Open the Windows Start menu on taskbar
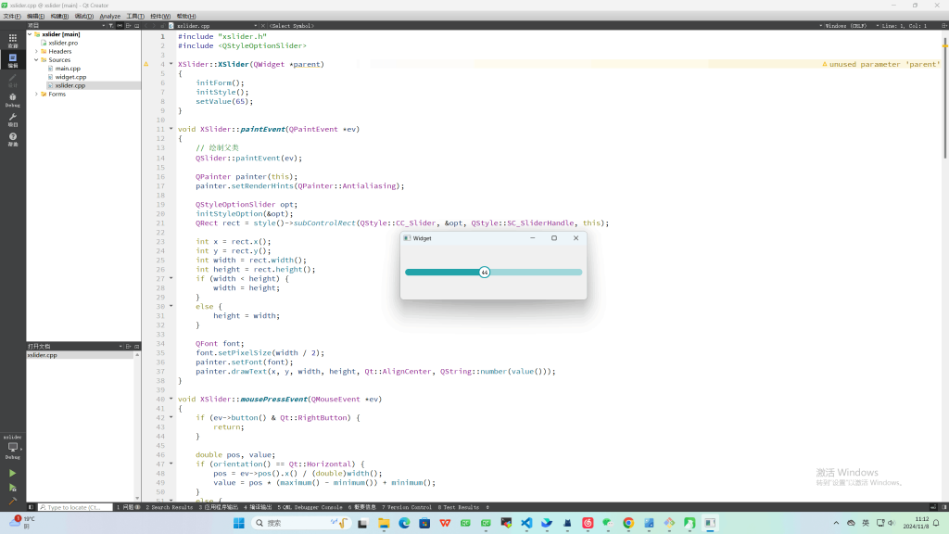The image size is (949, 534). (x=239, y=523)
